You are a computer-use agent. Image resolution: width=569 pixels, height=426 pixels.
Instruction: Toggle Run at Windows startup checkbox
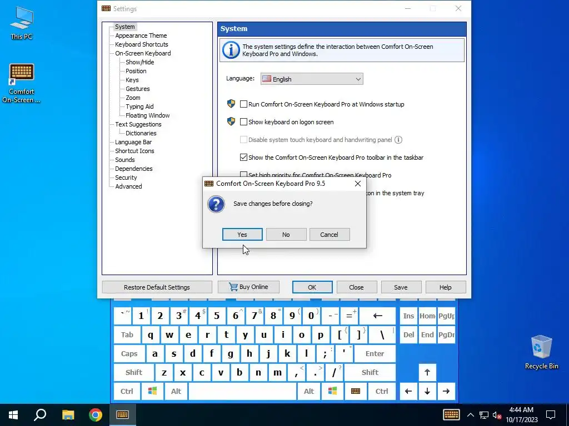pos(243,104)
